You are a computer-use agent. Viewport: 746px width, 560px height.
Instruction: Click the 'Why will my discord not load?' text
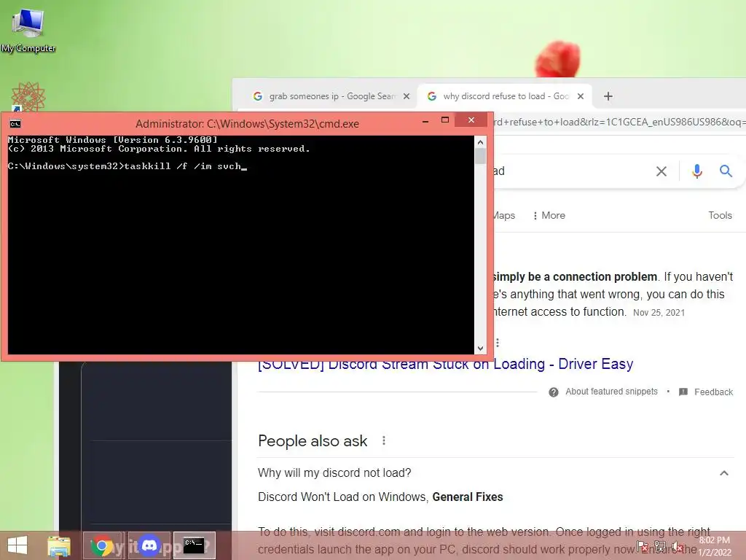[x=334, y=472]
